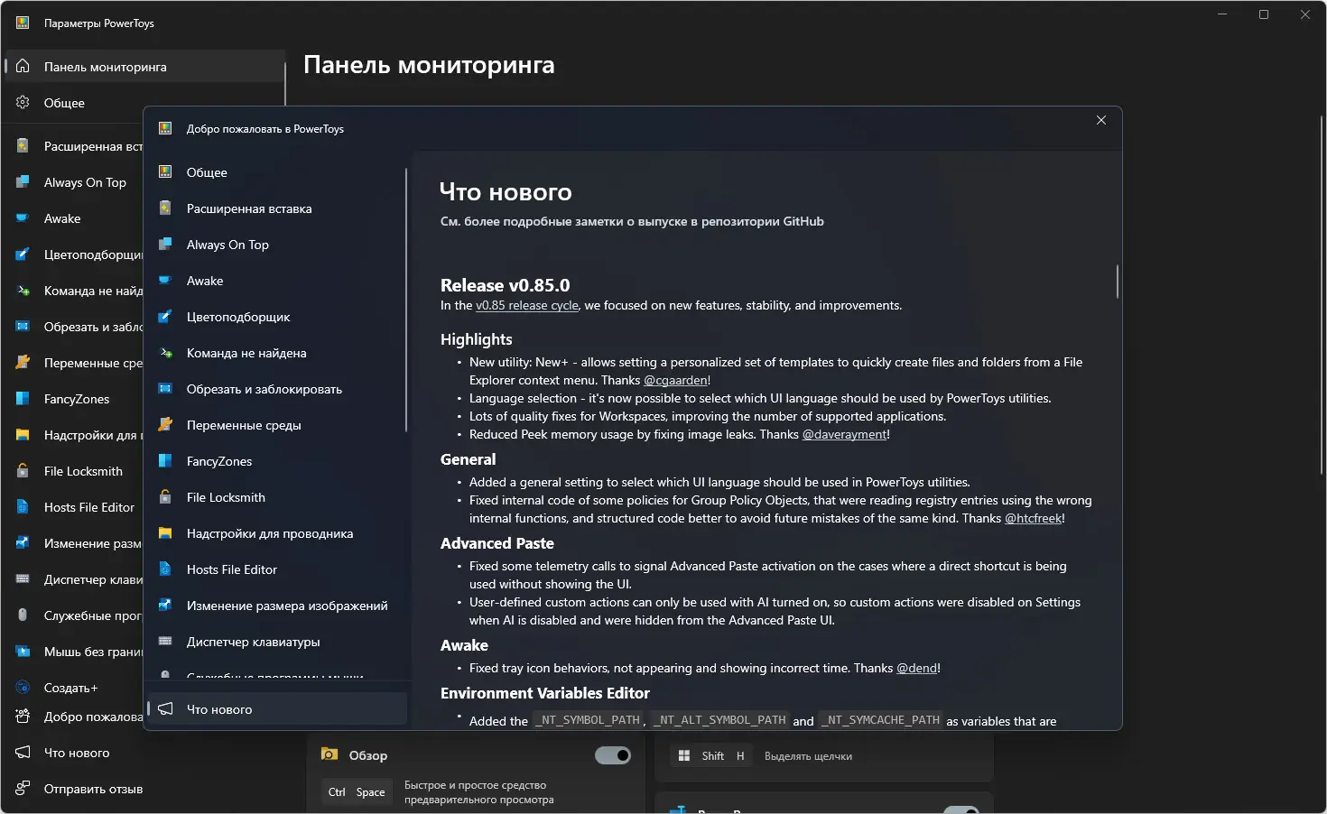Maximize the Параметры PowerToys window
The height and width of the screenshot is (814, 1327).
(1264, 14)
